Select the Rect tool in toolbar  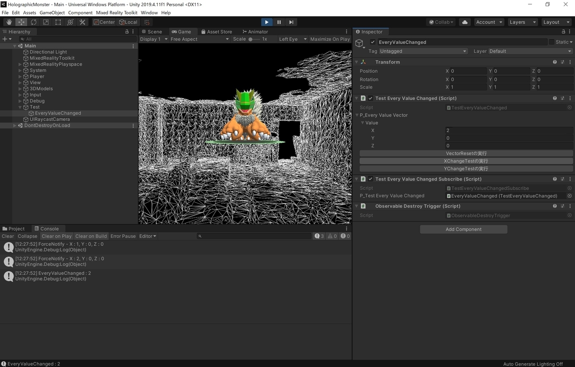coord(58,22)
